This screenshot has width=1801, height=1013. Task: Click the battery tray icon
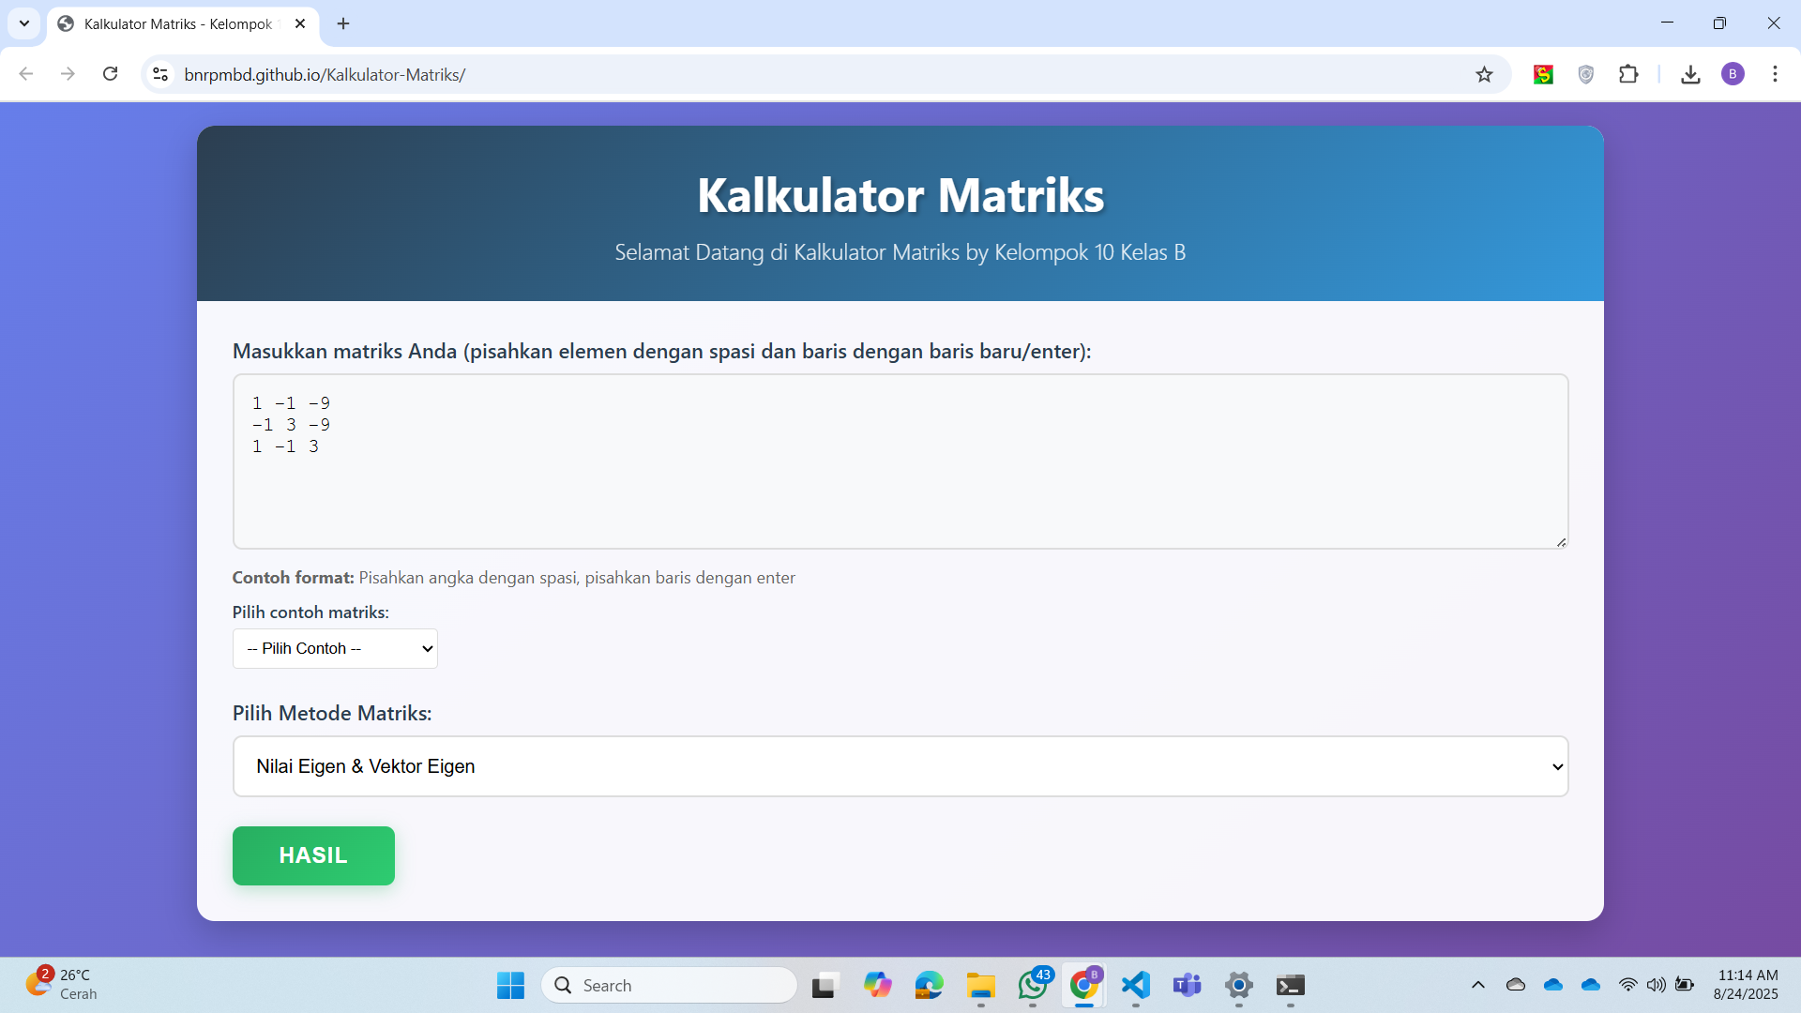click(1685, 985)
